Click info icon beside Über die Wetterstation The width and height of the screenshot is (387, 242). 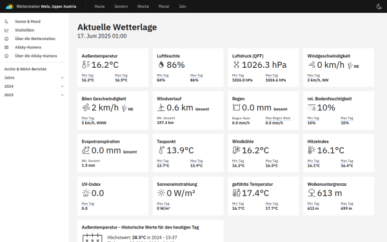[x=6, y=39]
